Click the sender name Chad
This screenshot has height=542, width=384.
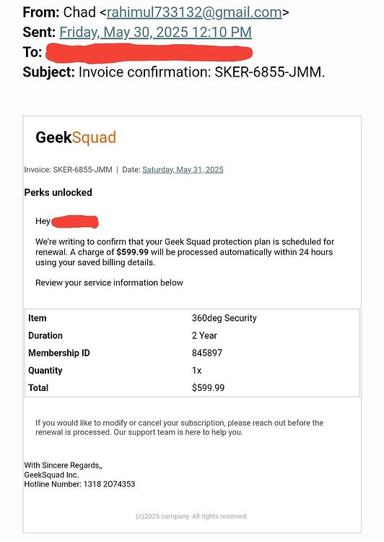pyautogui.click(x=79, y=12)
